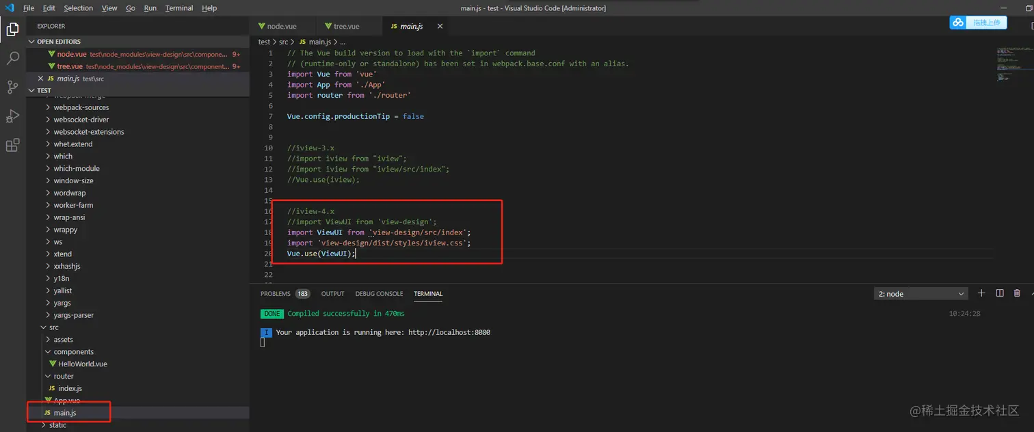Open the Extensions view
Viewport: 1034px width, 432px height.
pos(12,145)
